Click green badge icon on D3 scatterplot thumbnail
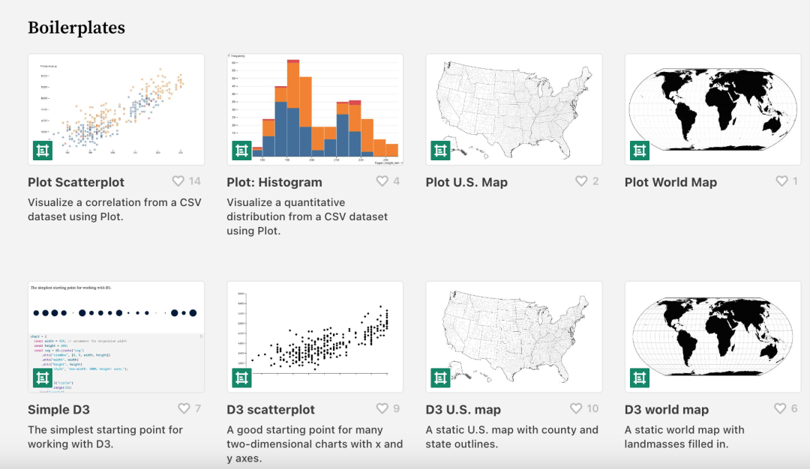This screenshot has height=469, width=810. (x=241, y=378)
